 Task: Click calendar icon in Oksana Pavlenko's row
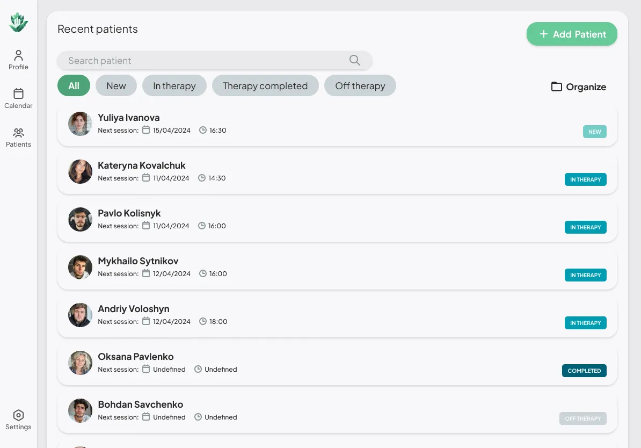[x=146, y=369]
